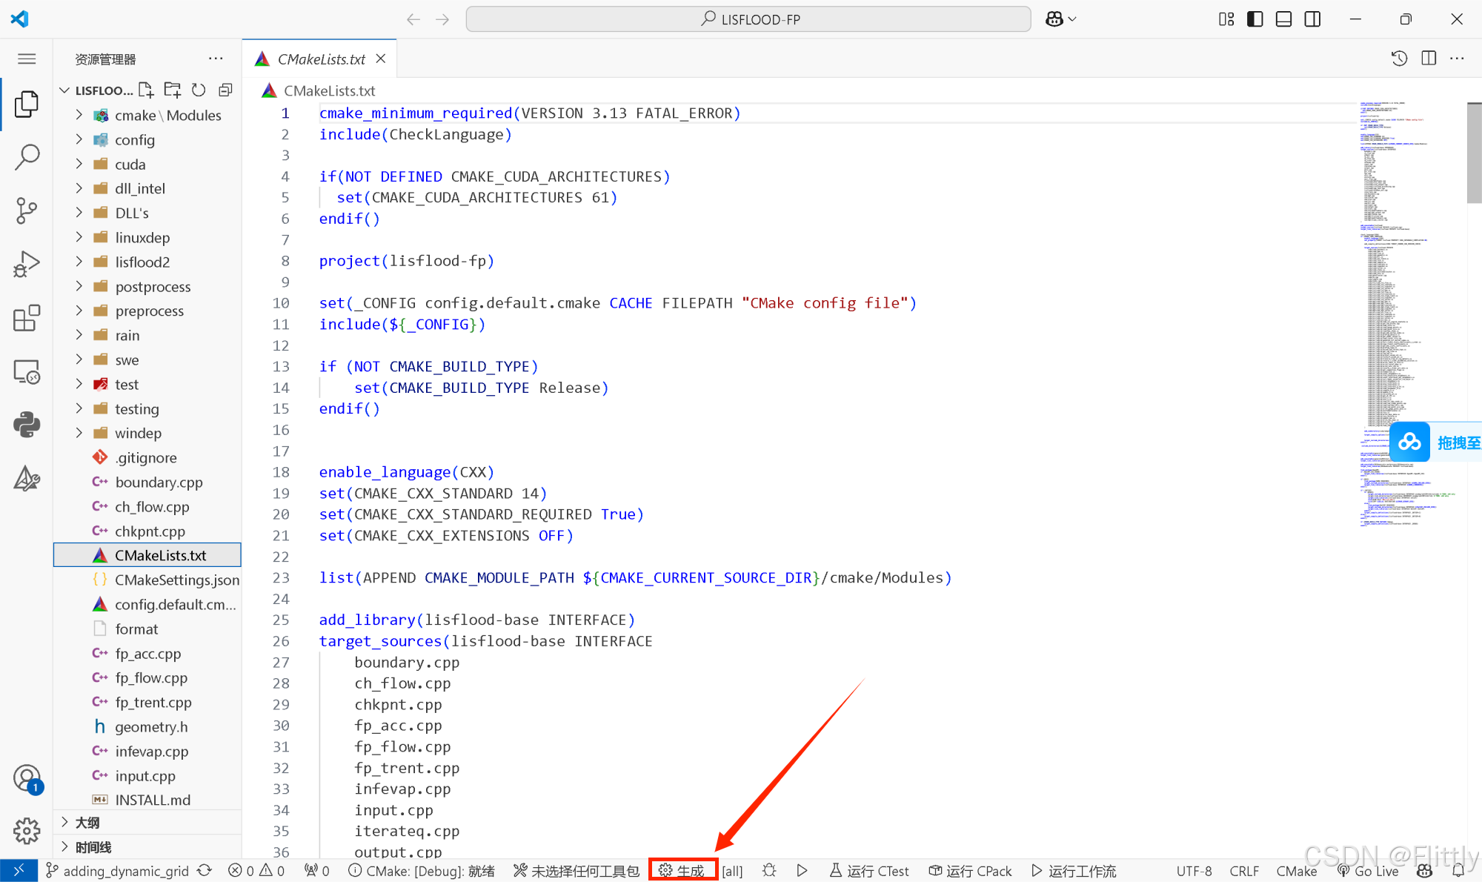Screen dimensions: 1482x882
Task: Refresh the explorer file tree
Action: pyautogui.click(x=199, y=90)
